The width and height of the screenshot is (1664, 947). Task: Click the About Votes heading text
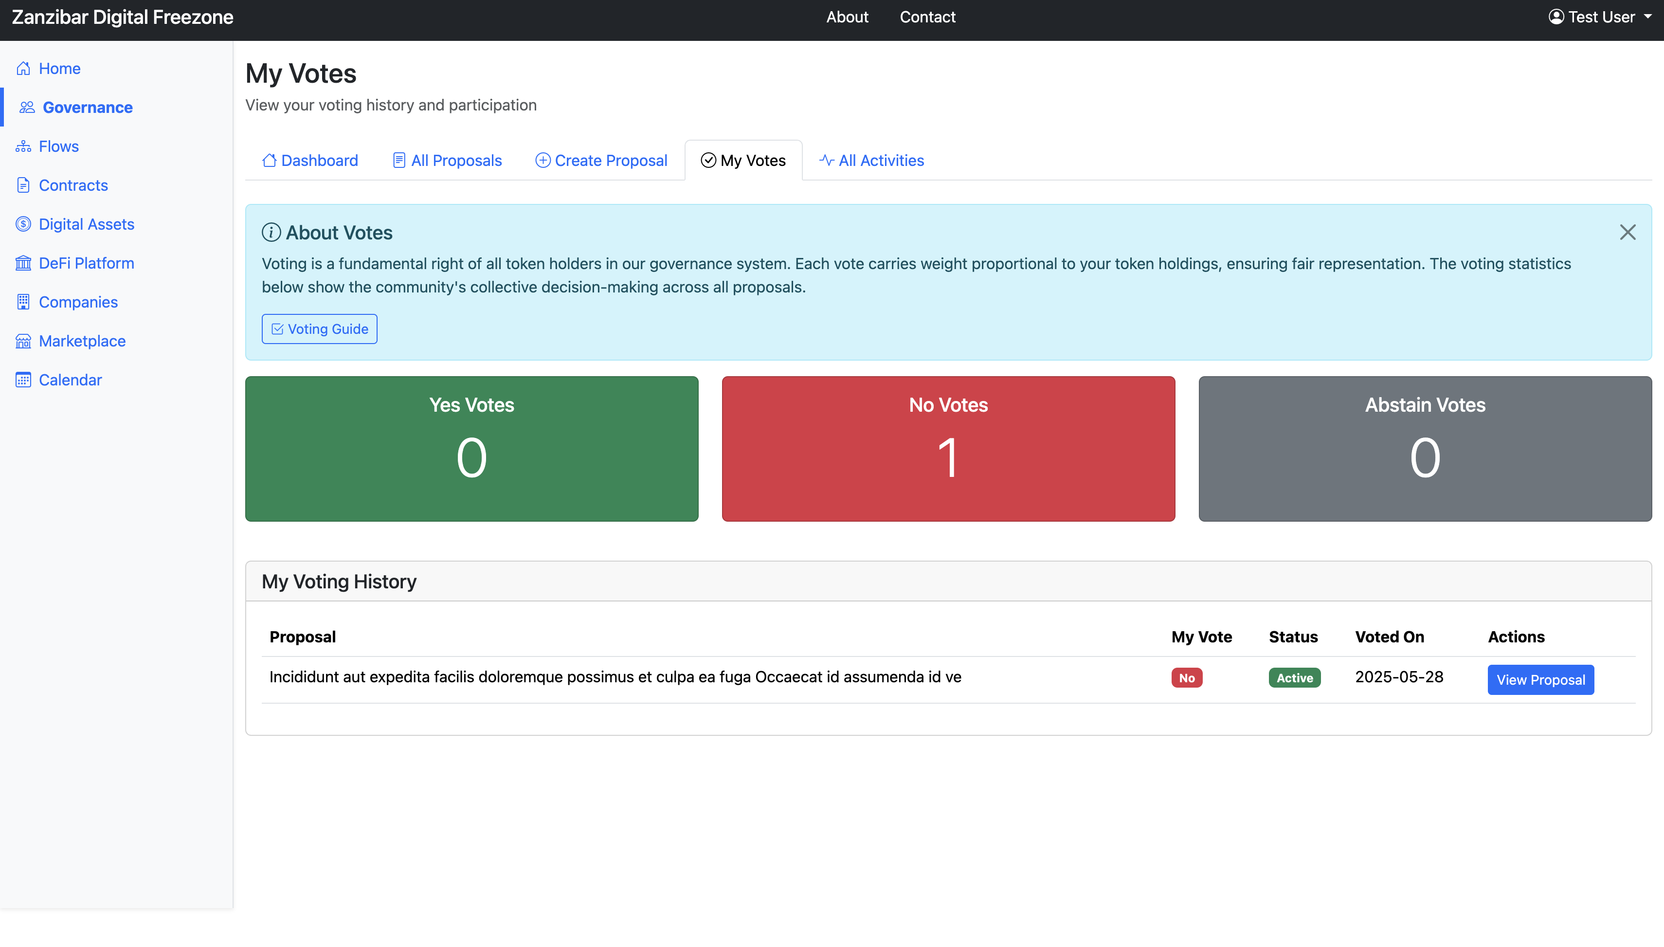339,233
